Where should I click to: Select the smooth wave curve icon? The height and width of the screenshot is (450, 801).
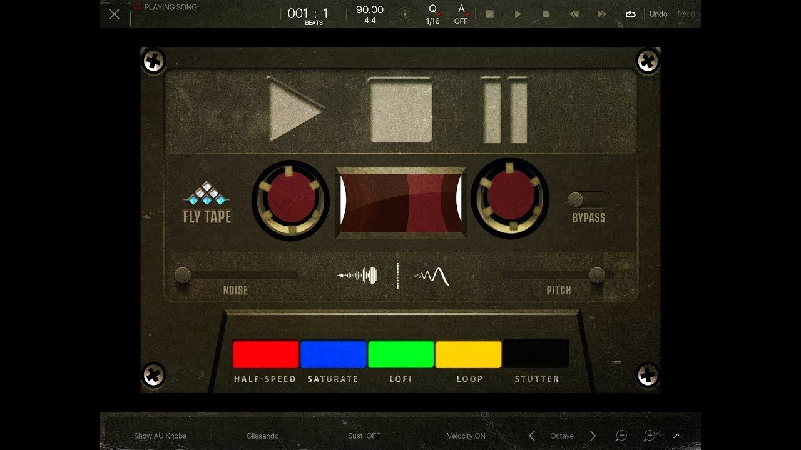pos(432,276)
